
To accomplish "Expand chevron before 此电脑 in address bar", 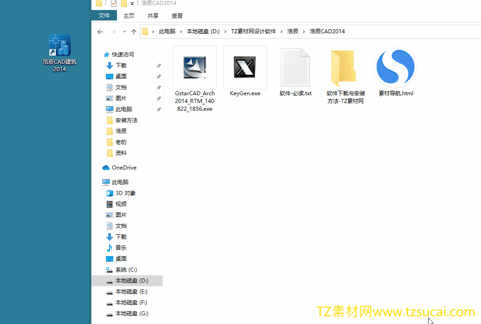I will [x=153, y=31].
